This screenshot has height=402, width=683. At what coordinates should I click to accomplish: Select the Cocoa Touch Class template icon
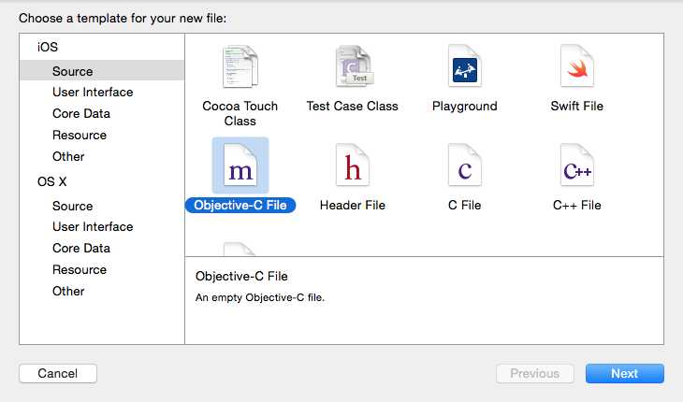[240, 67]
